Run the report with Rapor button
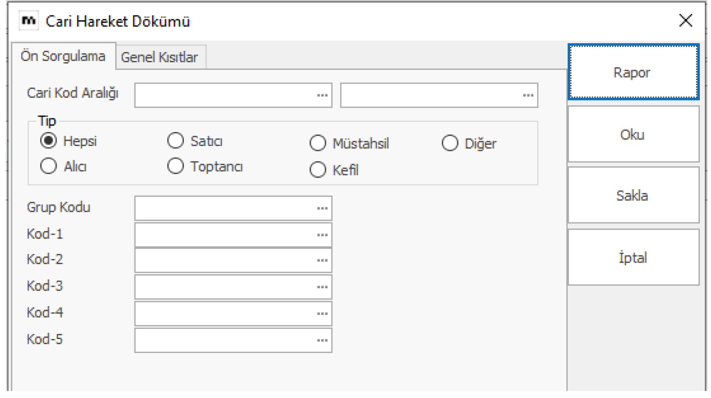Screen dimensions: 711x398 pos(633,73)
